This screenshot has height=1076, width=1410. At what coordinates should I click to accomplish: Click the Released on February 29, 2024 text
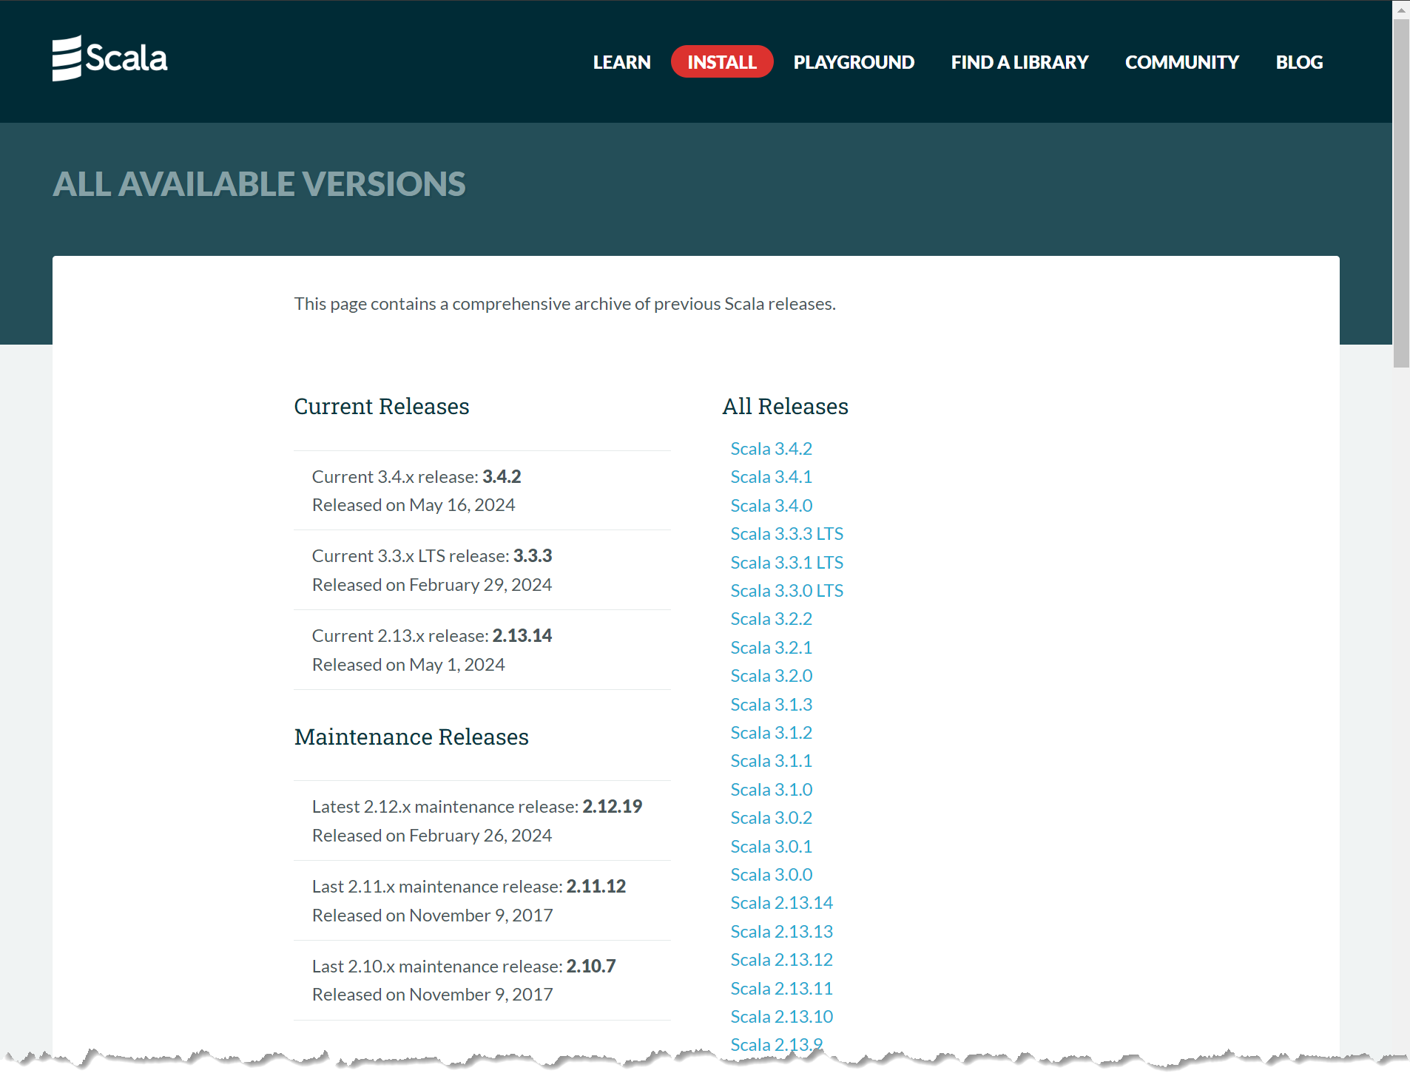(432, 585)
